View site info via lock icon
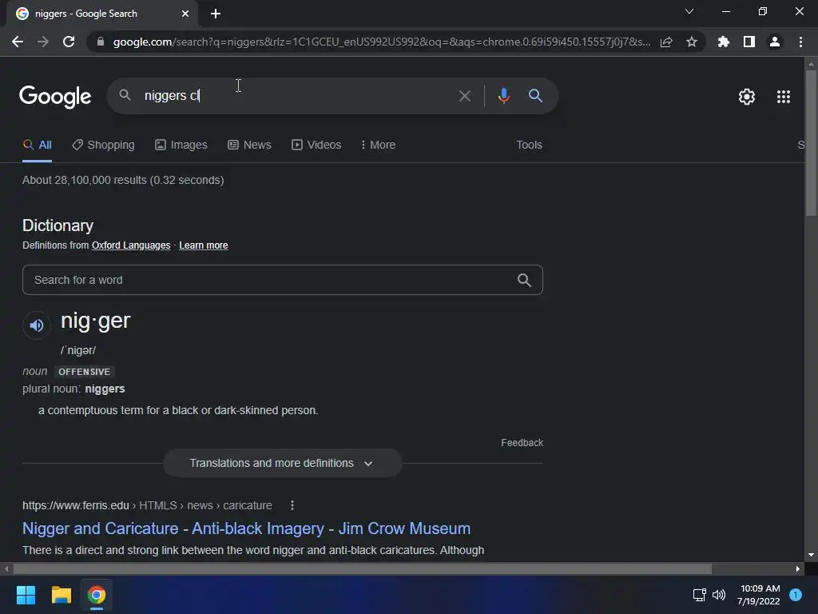Image resolution: width=818 pixels, height=614 pixels. click(101, 42)
